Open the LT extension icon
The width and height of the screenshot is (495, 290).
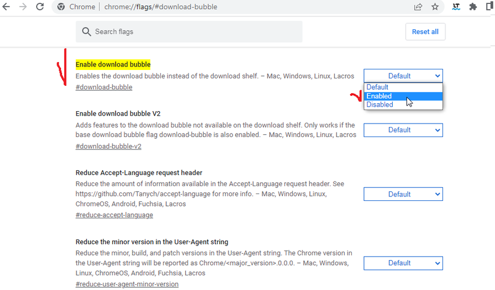tap(456, 7)
